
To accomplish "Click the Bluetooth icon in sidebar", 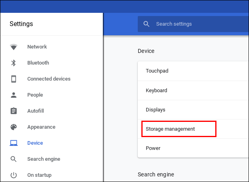I will click(14, 63).
